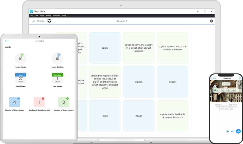Open the Window menu
The width and height of the screenshot is (243, 144).
(56, 16)
